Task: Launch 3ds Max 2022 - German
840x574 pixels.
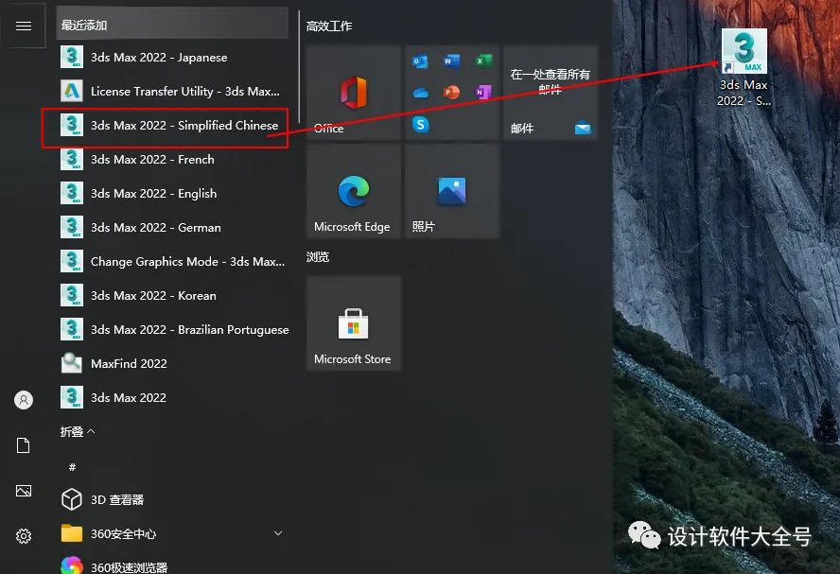Action: coord(172,228)
